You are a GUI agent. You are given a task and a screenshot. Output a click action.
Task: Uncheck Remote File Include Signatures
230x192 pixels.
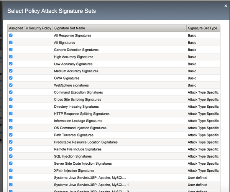[x=11, y=149]
